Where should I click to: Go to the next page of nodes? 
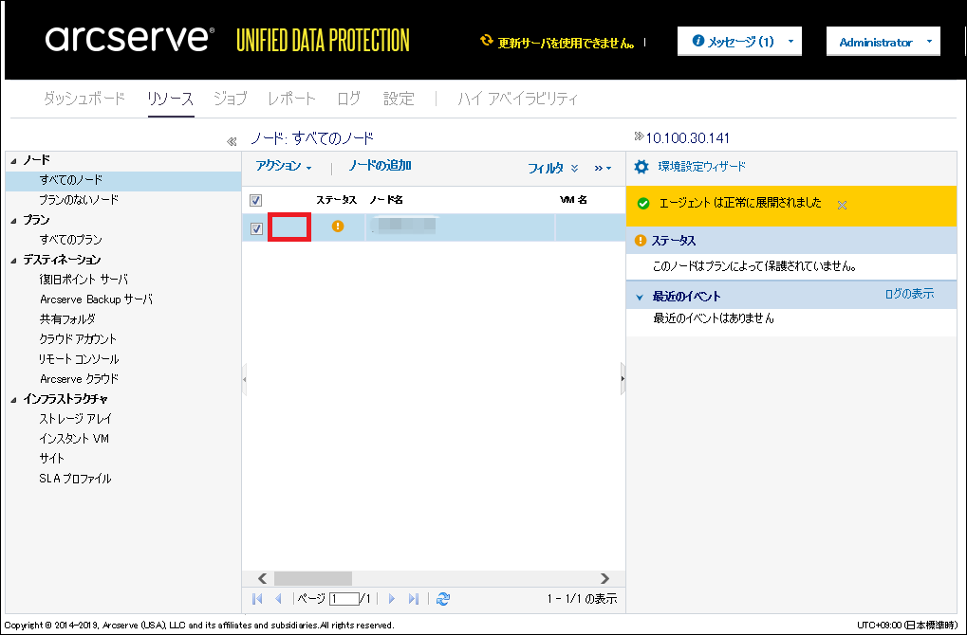tap(392, 598)
